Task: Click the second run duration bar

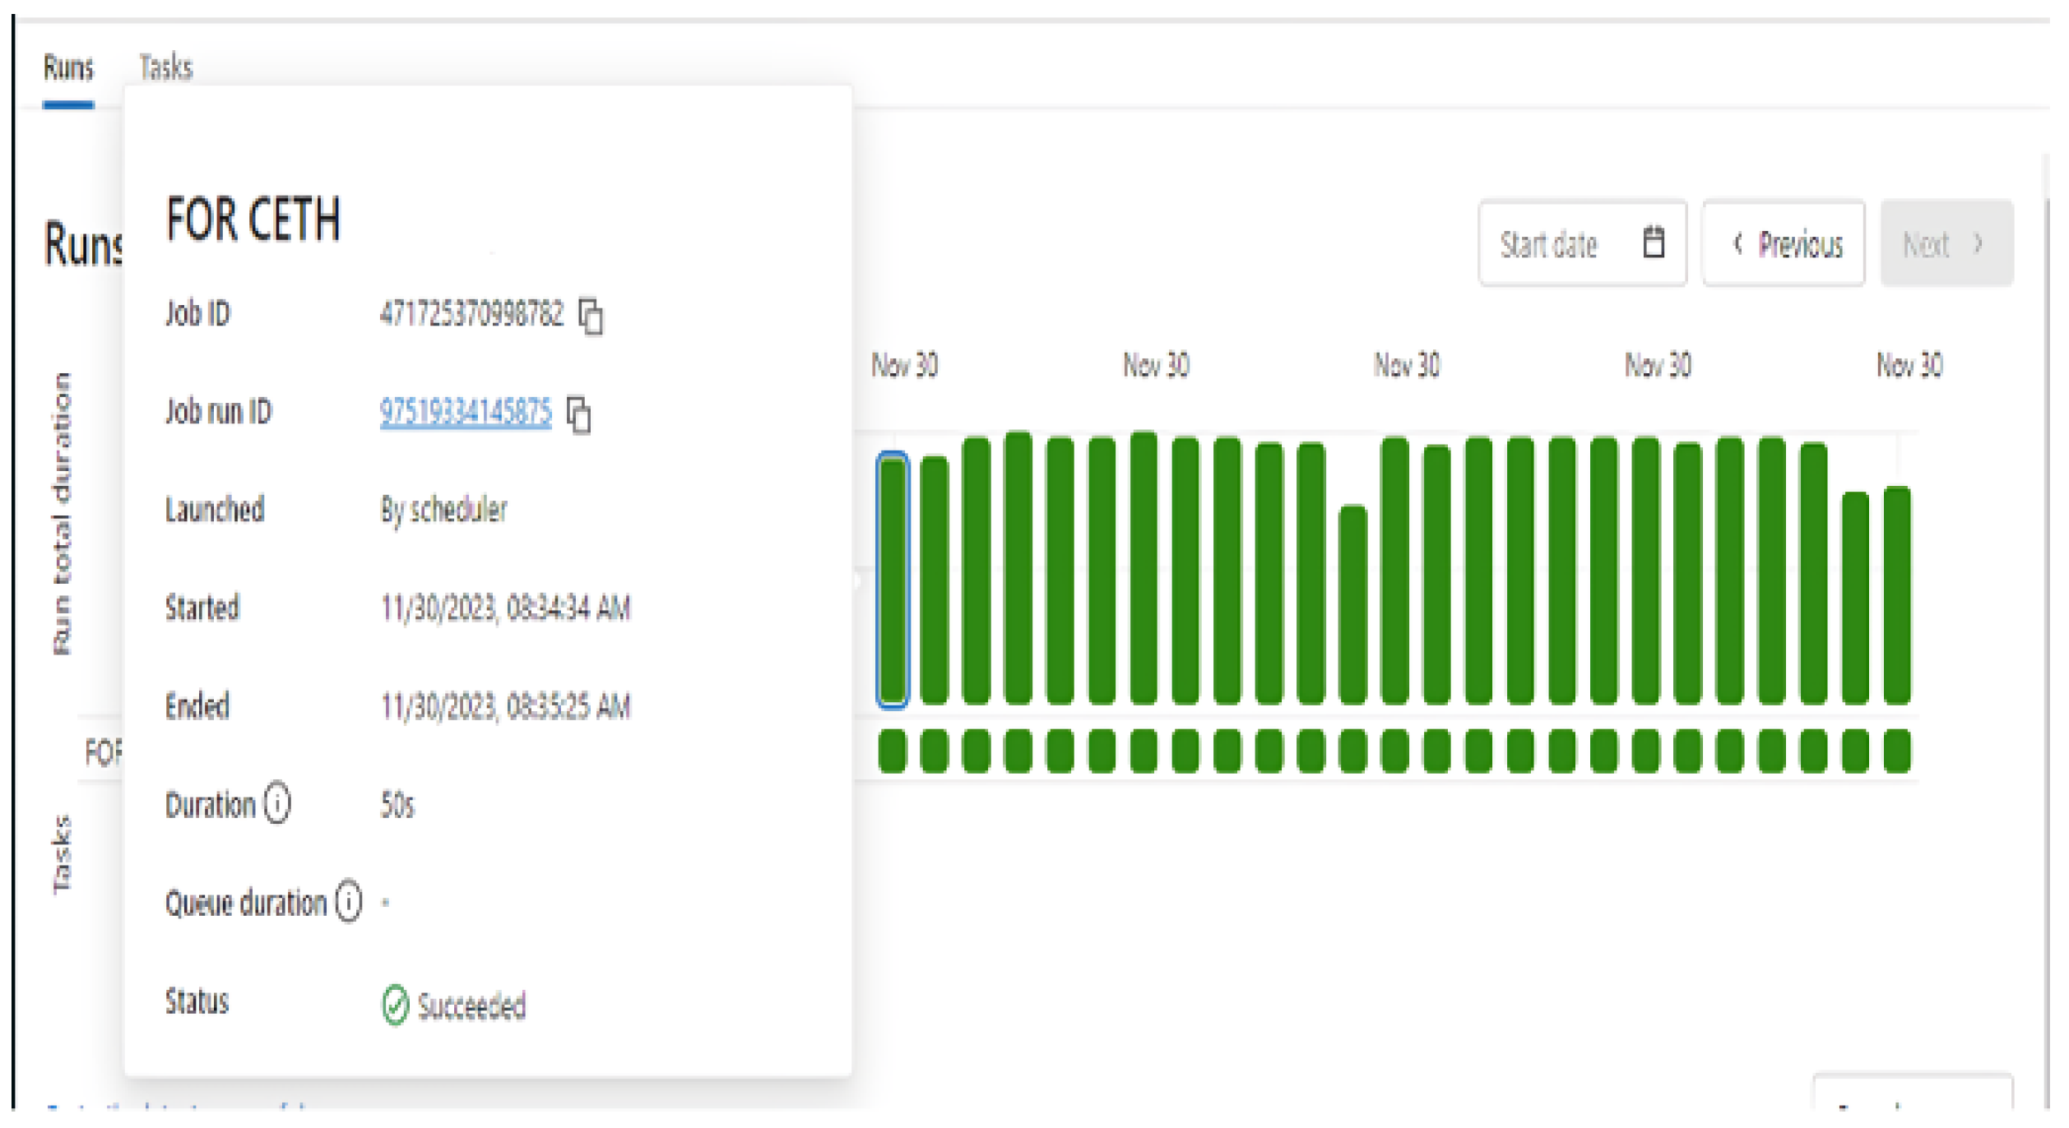Action: click(x=935, y=580)
